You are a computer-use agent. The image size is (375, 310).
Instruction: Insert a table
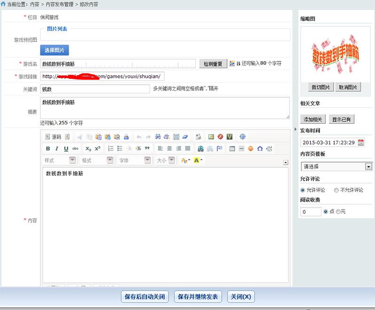pos(232,149)
